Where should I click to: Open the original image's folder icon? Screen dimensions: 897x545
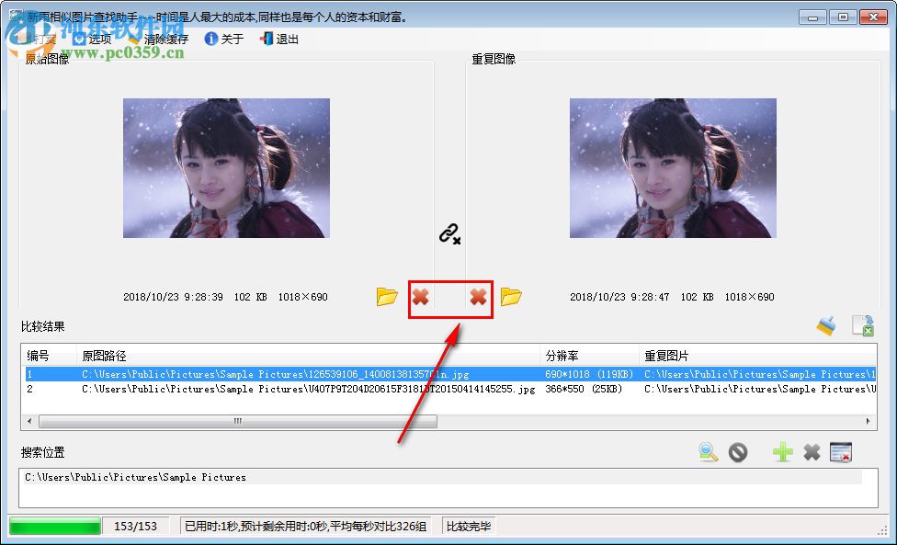click(387, 296)
